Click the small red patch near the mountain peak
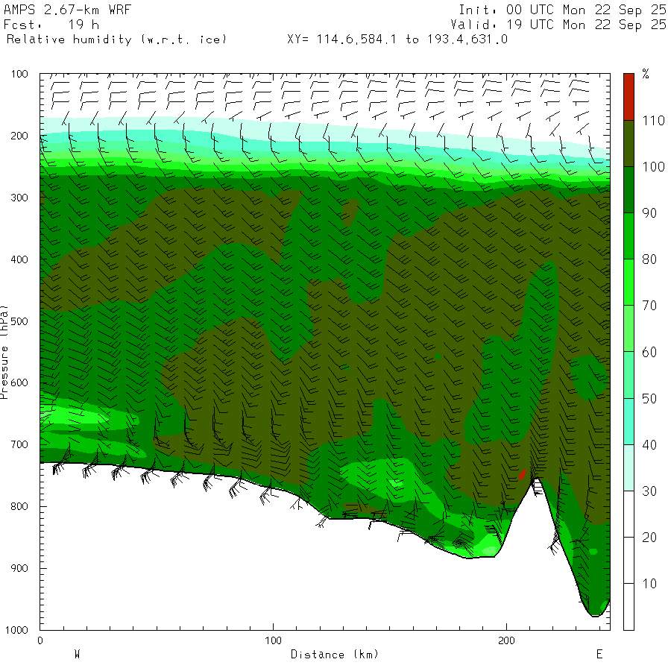Image resolution: width=671 pixels, height=671 pixels. click(x=523, y=473)
